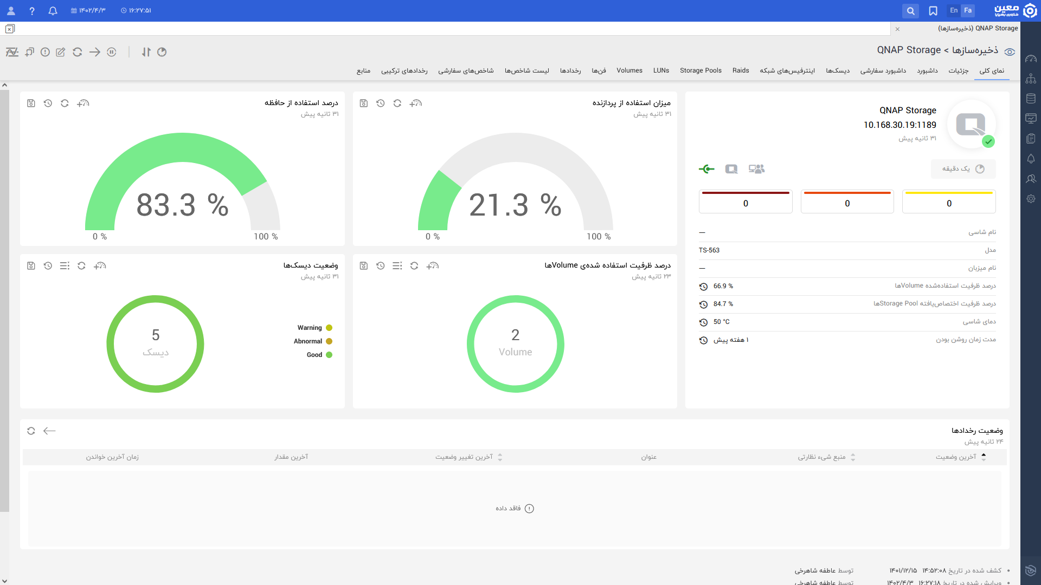Open the user profile icon in header

(11, 11)
